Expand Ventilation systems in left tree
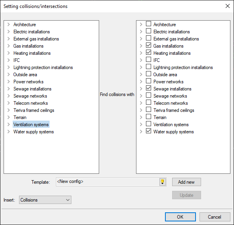The width and height of the screenshot is (234, 225). click(x=9, y=125)
